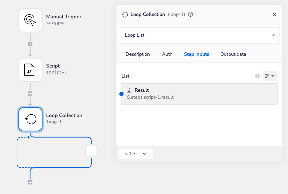Viewport: 288px width, 194px height.
Task: Switch to the Auth tab
Action: click(167, 54)
